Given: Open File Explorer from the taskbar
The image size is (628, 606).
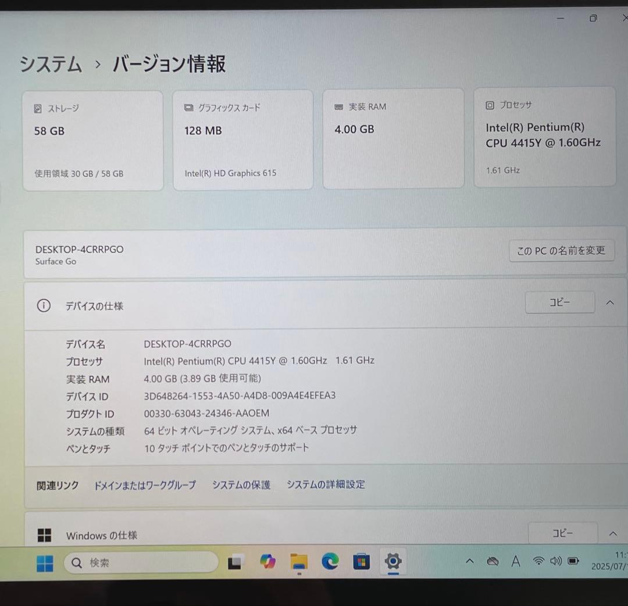Looking at the screenshot, I should click(299, 562).
